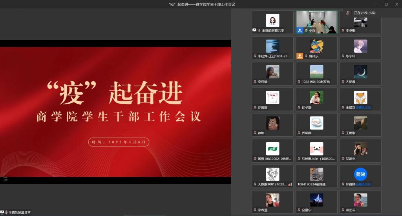Click the shared slide titled "疫"起奋进

(x=115, y=112)
